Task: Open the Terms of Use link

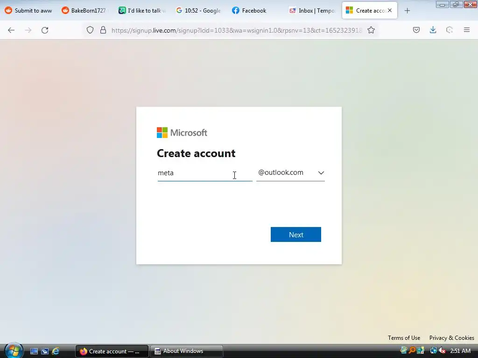Action: click(x=404, y=337)
